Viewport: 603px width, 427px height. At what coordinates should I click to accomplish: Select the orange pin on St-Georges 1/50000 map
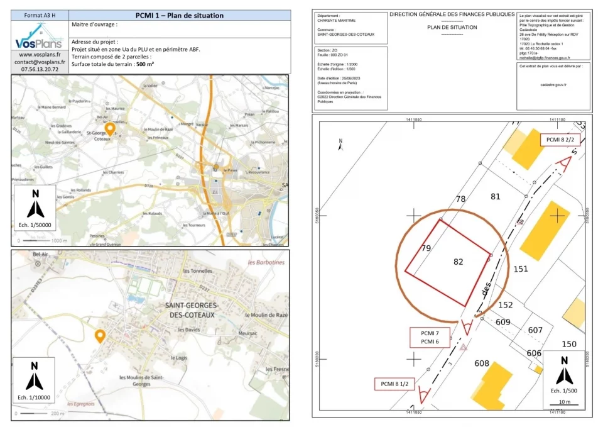click(x=110, y=128)
